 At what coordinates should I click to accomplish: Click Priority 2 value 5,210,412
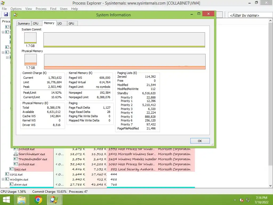pos(149,105)
